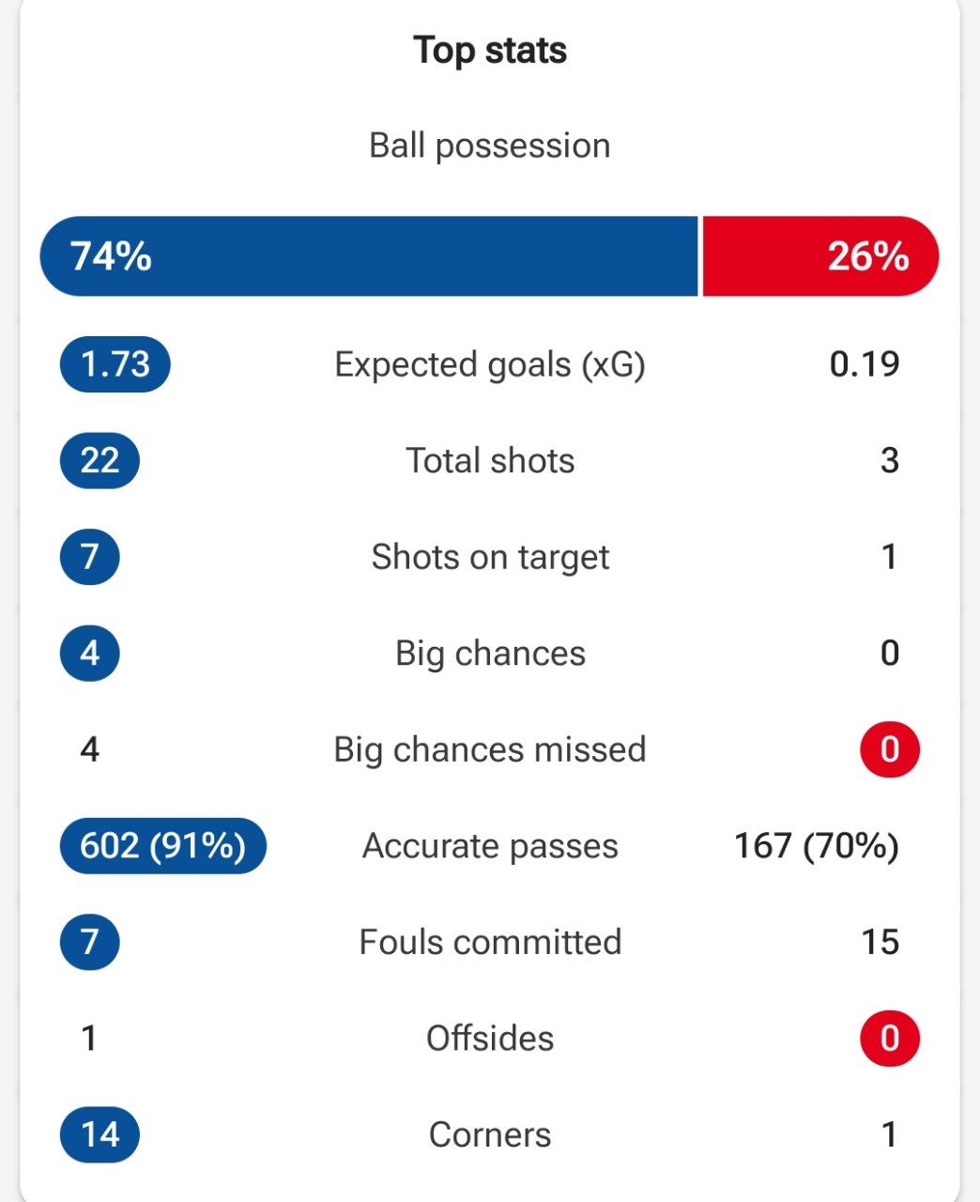The height and width of the screenshot is (1202, 980).
Task: Click the red 0 big chances missed badge
Action: pyautogui.click(x=890, y=749)
